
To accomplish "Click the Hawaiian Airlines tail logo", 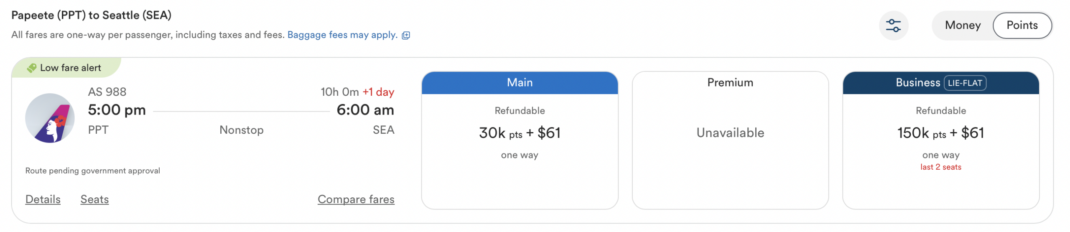I will click(50, 118).
